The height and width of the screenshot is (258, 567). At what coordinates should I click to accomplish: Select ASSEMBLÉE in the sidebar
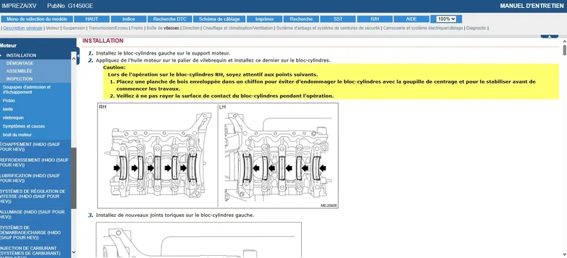[x=19, y=72]
